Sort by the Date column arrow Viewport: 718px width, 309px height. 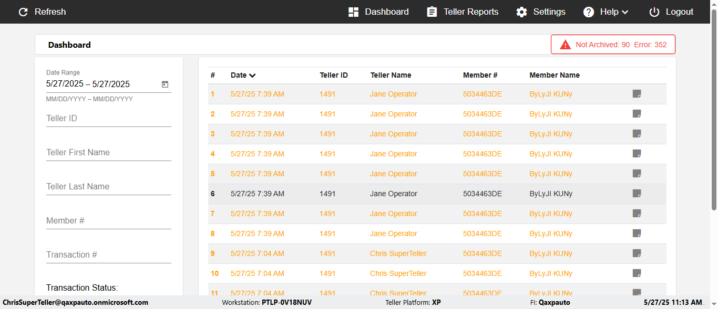click(253, 76)
